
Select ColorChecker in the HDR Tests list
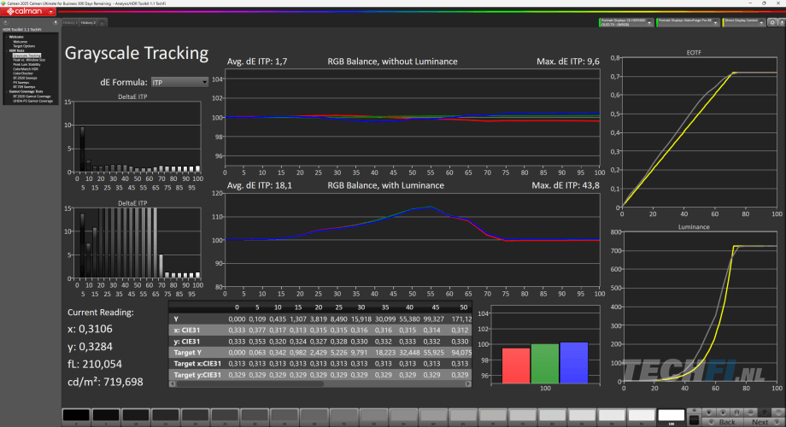(x=22, y=73)
